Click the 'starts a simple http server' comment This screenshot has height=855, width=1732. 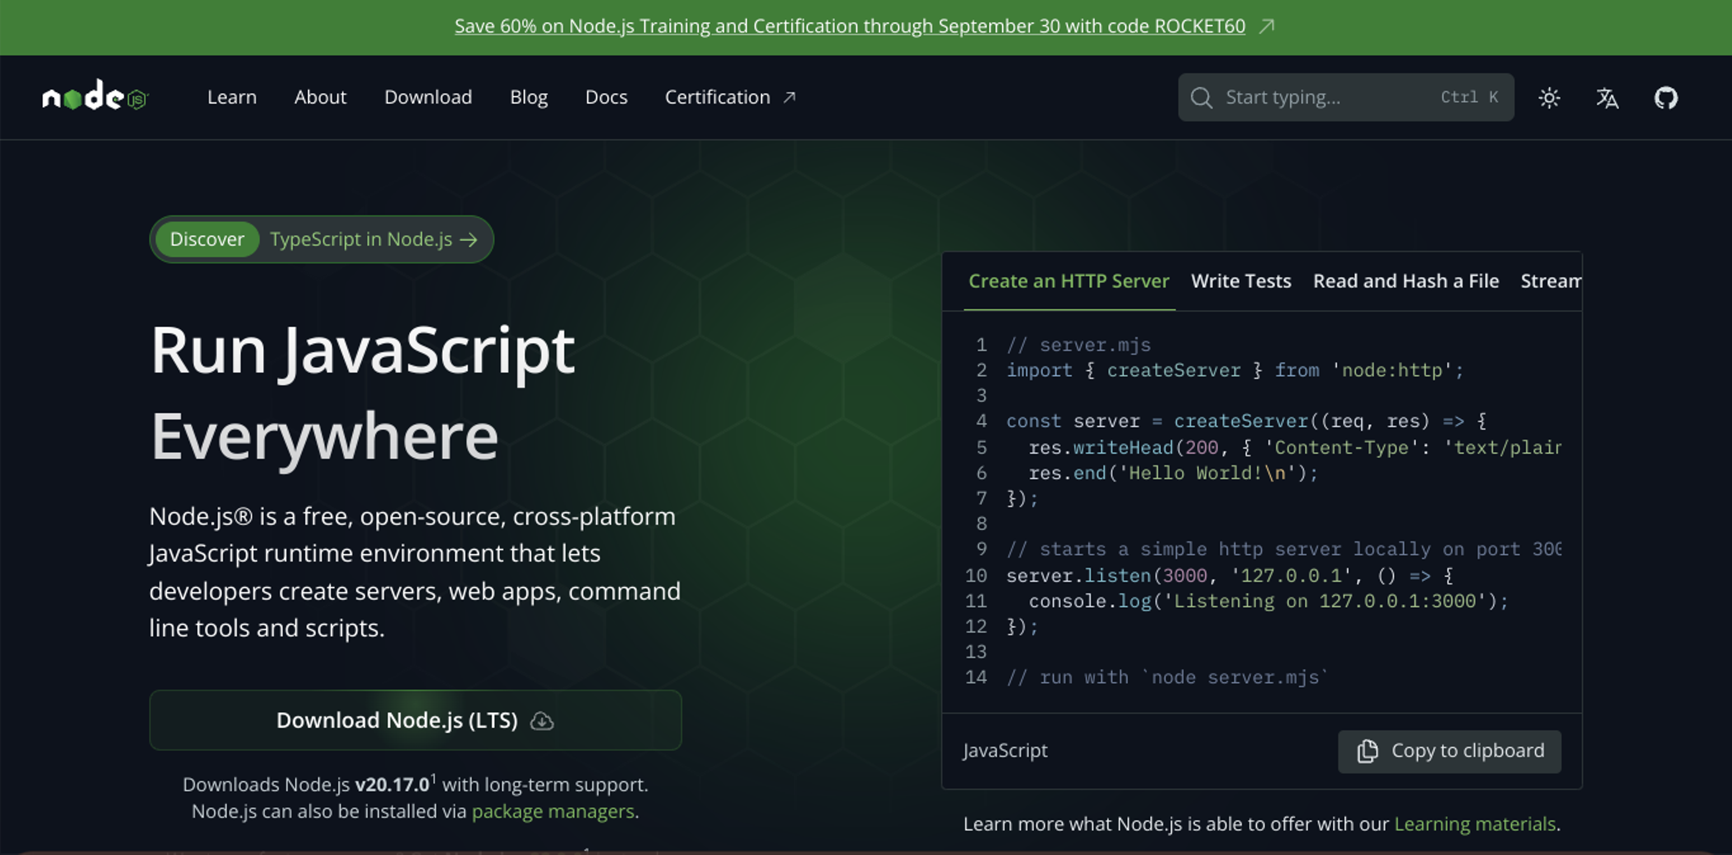point(1284,550)
